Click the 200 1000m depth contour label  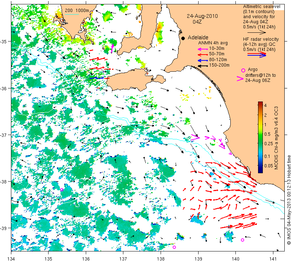click(x=77, y=11)
